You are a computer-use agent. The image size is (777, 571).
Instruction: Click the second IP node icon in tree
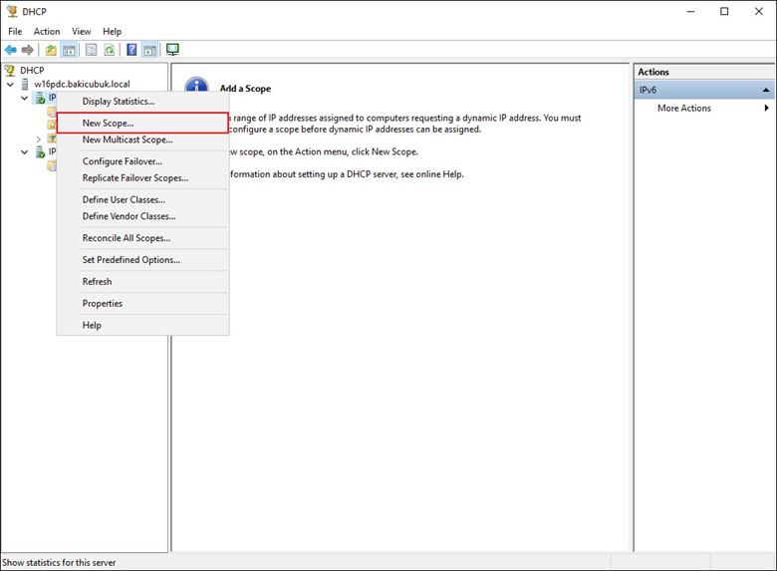click(40, 151)
